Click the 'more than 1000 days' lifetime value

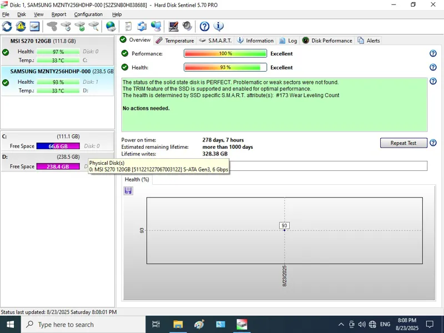(x=228, y=147)
